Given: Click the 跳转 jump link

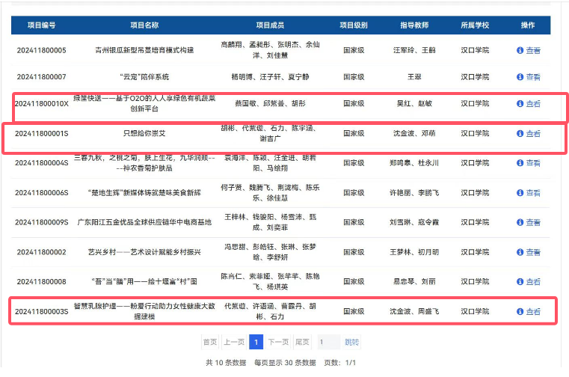Looking at the screenshot, I should pyautogui.click(x=351, y=342).
